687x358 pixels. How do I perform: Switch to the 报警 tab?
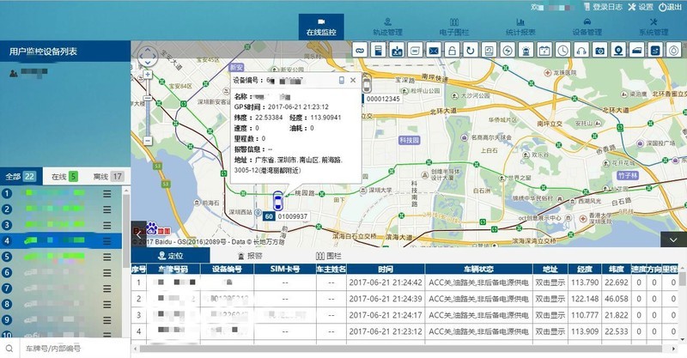250,256
